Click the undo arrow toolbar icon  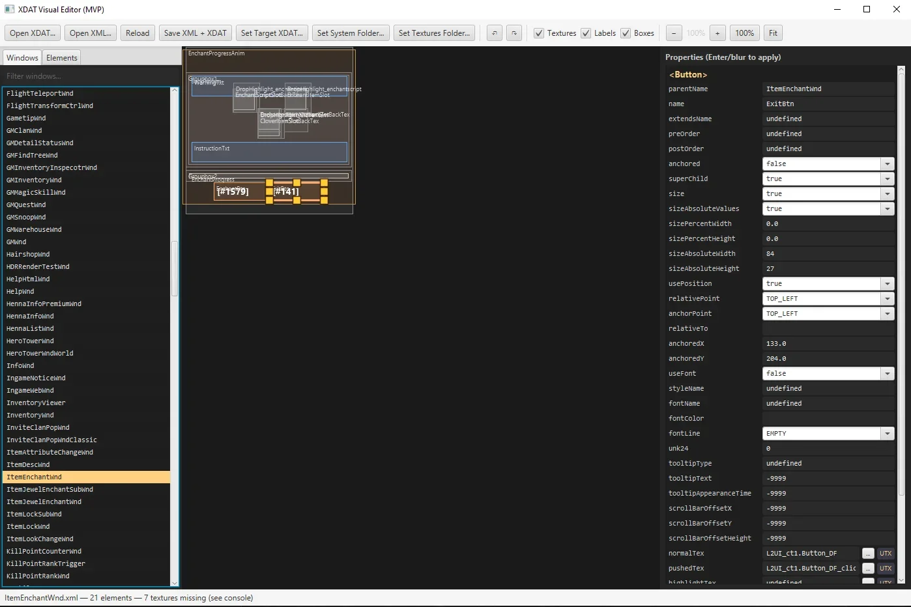pos(495,33)
